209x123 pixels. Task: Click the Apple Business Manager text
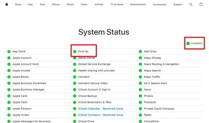pyautogui.click(x=28, y=89)
